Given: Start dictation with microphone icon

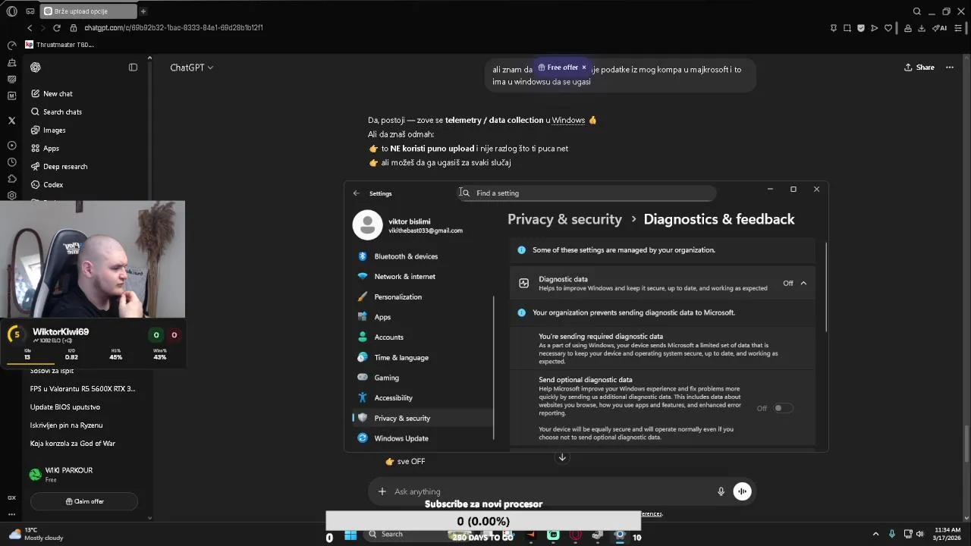Looking at the screenshot, I should [721, 491].
